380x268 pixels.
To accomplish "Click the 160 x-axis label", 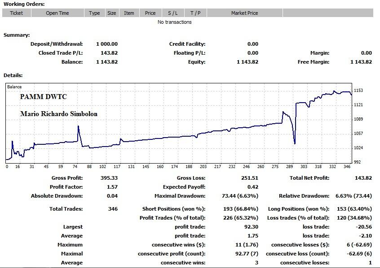I will tap(160, 166).
